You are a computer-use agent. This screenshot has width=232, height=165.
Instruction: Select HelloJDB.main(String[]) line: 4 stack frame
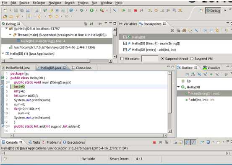57,41
